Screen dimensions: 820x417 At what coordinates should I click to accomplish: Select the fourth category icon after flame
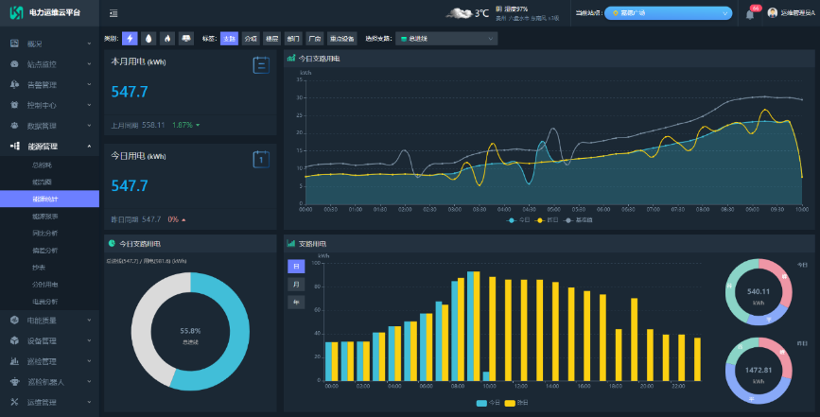click(x=186, y=39)
